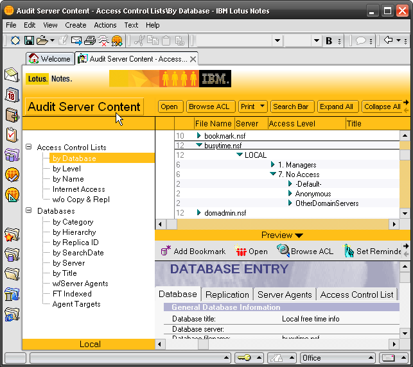Open Mail bookmark icon in sidebar
This screenshot has width=413, height=367.
(12, 75)
